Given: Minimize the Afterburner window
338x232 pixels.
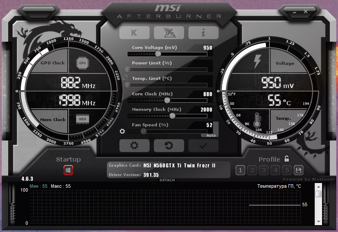Looking at the screenshot, I should tap(294, 12).
